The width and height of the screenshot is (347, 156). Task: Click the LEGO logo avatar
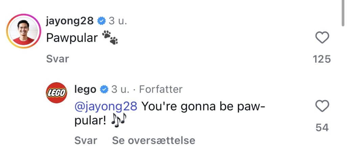pyautogui.click(x=57, y=93)
